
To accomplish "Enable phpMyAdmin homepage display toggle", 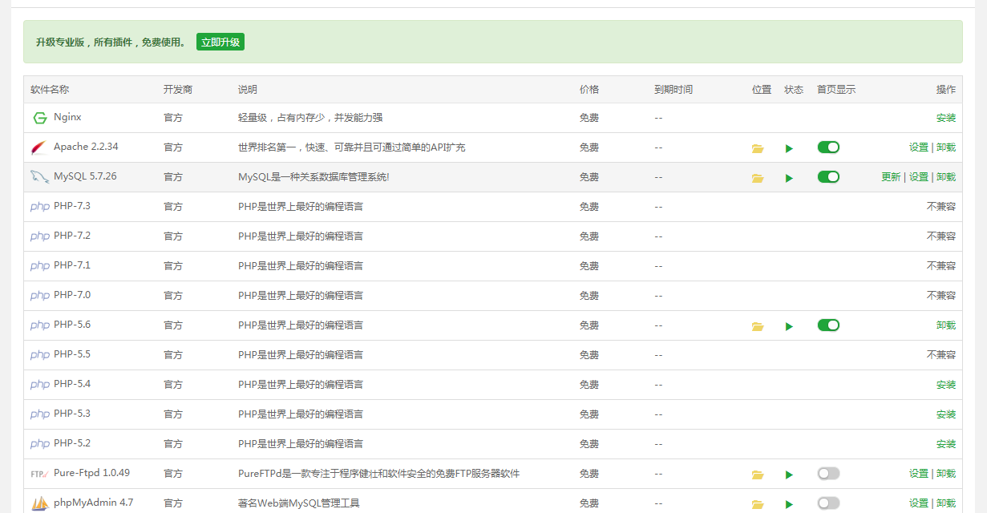I will pos(828,503).
